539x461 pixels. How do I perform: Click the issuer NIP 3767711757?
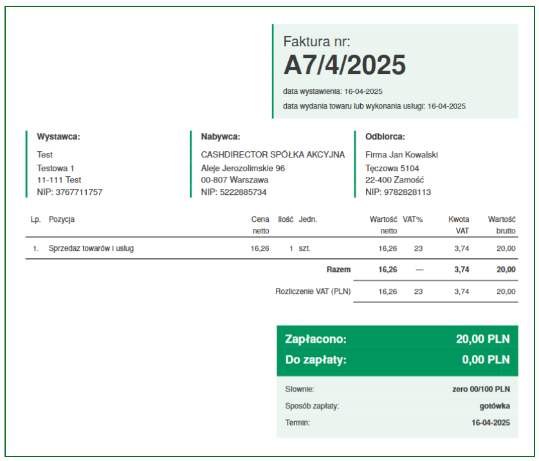[x=69, y=192]
